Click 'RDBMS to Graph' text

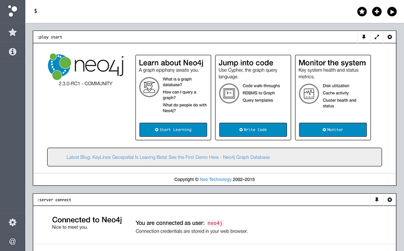point(258,93)
